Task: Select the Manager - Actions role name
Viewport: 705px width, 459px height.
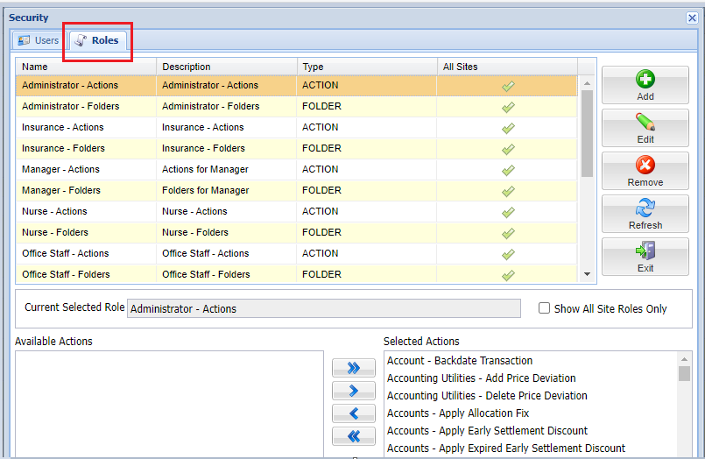Action: click(x=60, y=169)
